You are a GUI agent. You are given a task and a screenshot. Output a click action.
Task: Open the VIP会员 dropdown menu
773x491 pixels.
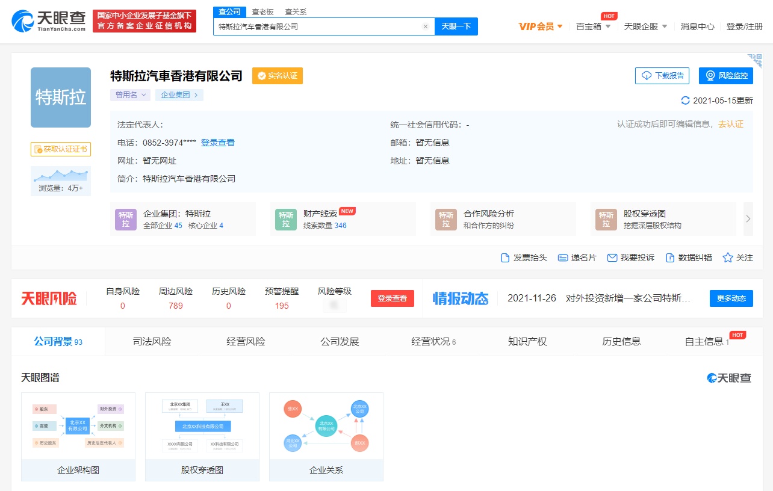pos(541,26)
